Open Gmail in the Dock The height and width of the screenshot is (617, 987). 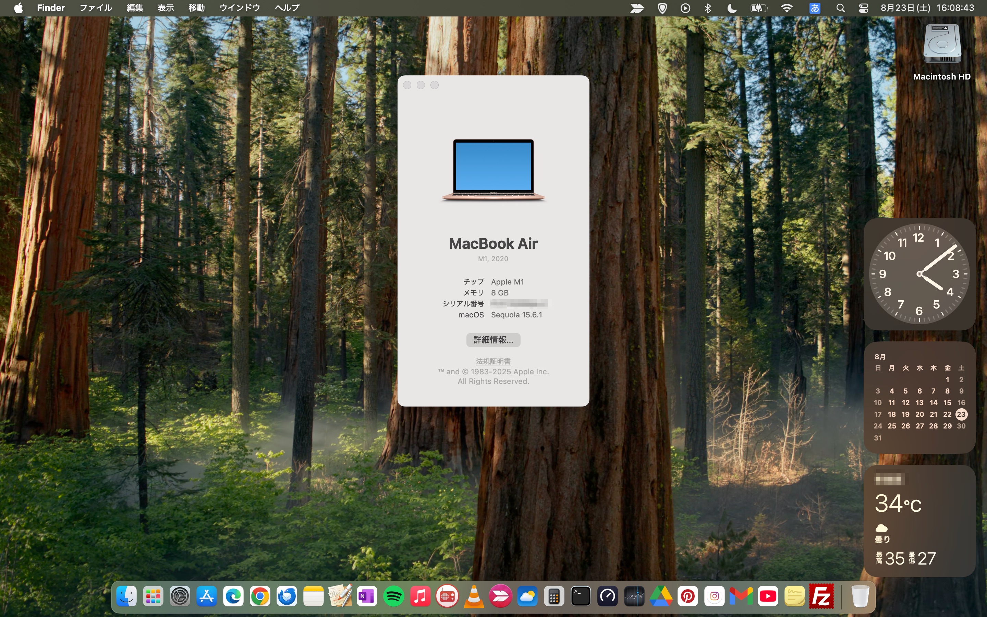[x=741, y=596]
